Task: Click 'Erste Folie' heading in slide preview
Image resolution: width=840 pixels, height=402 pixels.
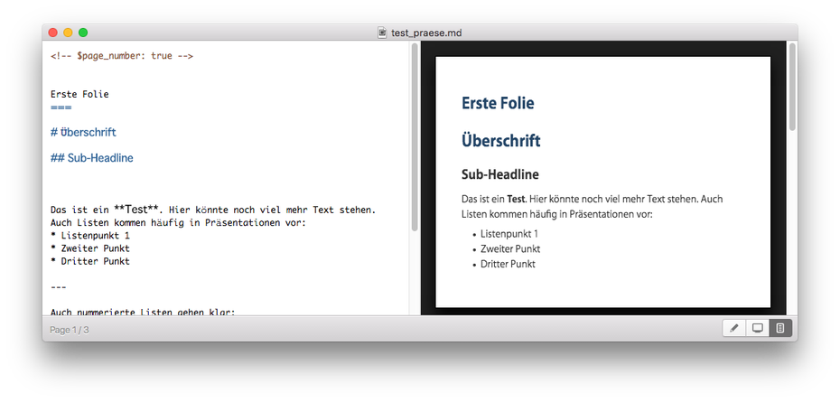Action: pyautogui.click(x=498, y=103)
